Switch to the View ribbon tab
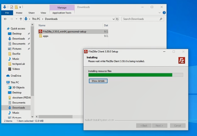Viewport: 197px width, 136px height. pos(43,13)
